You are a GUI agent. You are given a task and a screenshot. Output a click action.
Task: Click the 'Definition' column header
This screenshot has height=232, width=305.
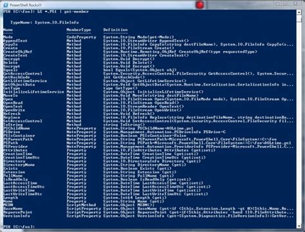[115, 30]
